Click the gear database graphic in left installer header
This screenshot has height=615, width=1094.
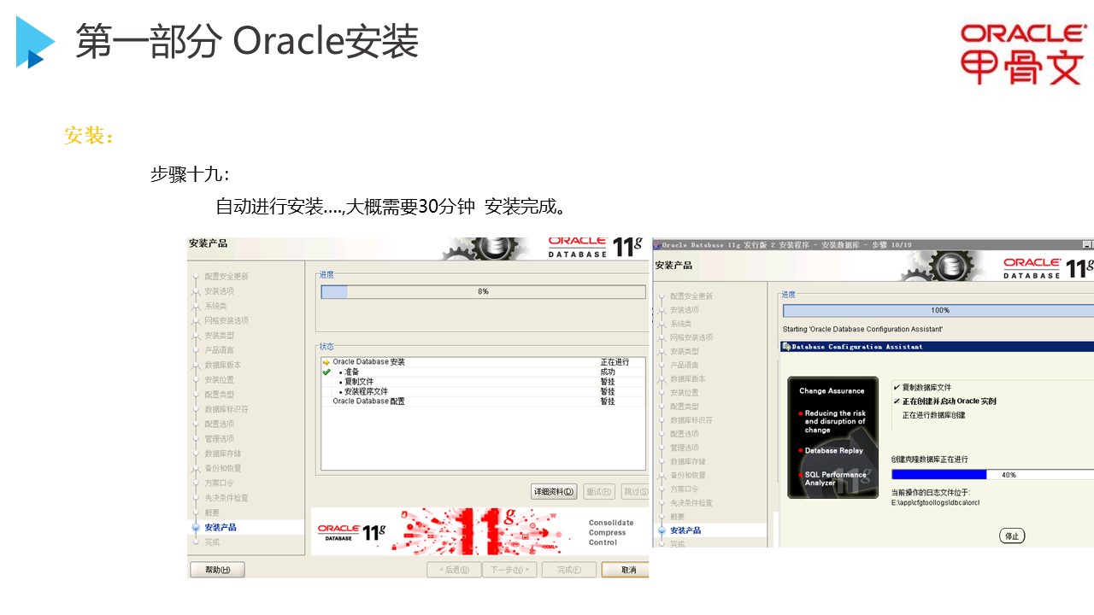tap(487, 249)
